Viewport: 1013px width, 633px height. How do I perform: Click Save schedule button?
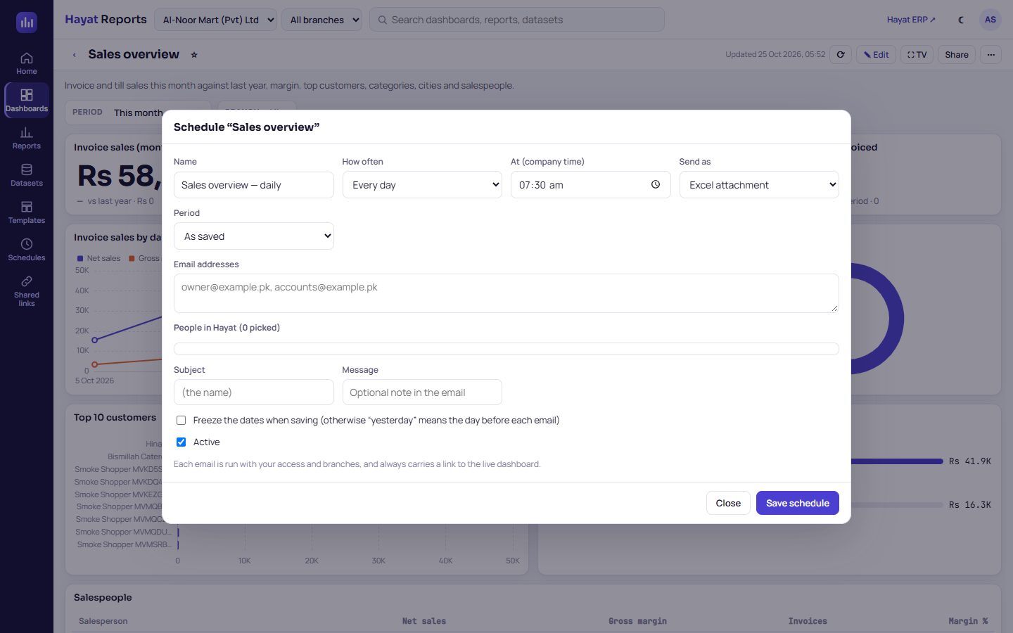tap(797, 503)
